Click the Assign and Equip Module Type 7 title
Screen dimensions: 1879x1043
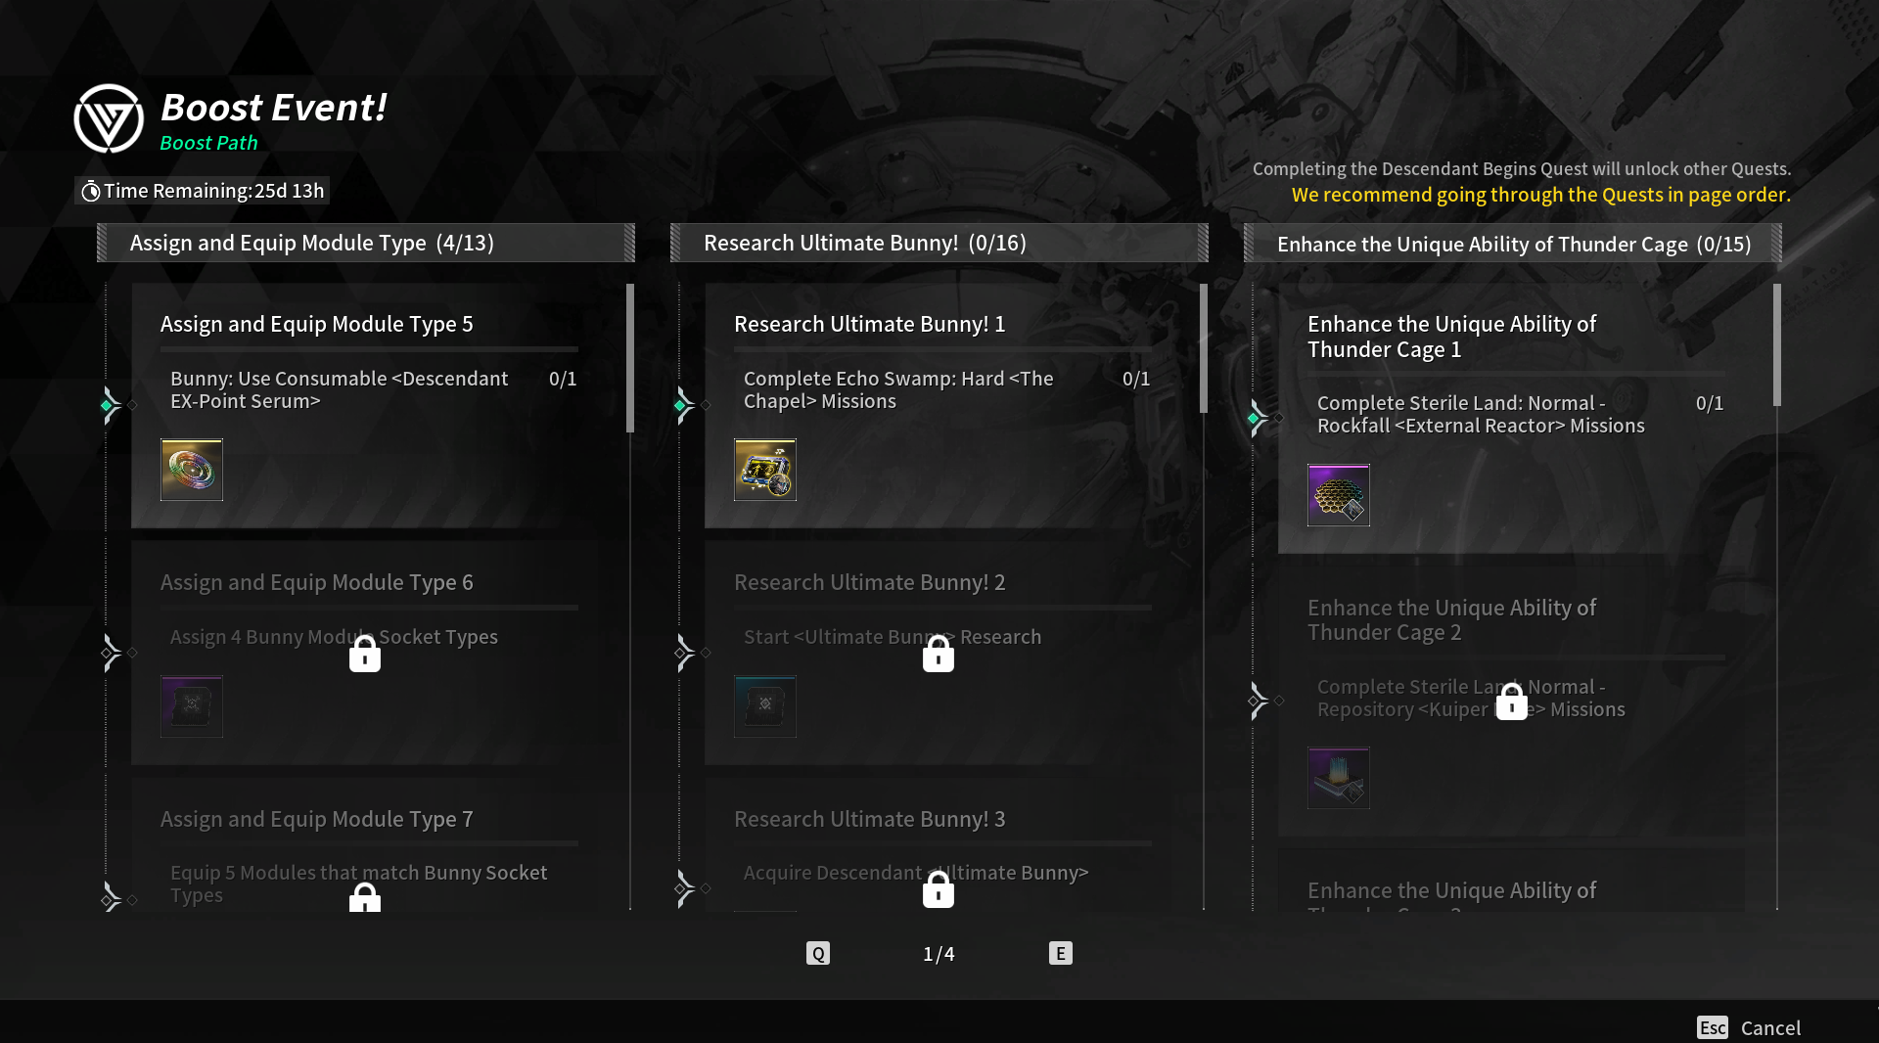pos(316,819)
